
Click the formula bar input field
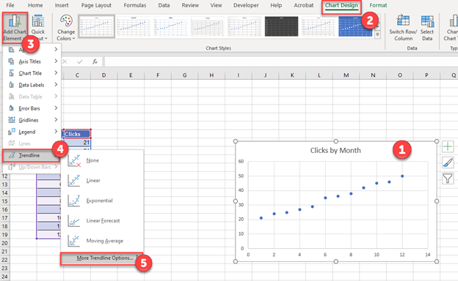click(281, 61)
